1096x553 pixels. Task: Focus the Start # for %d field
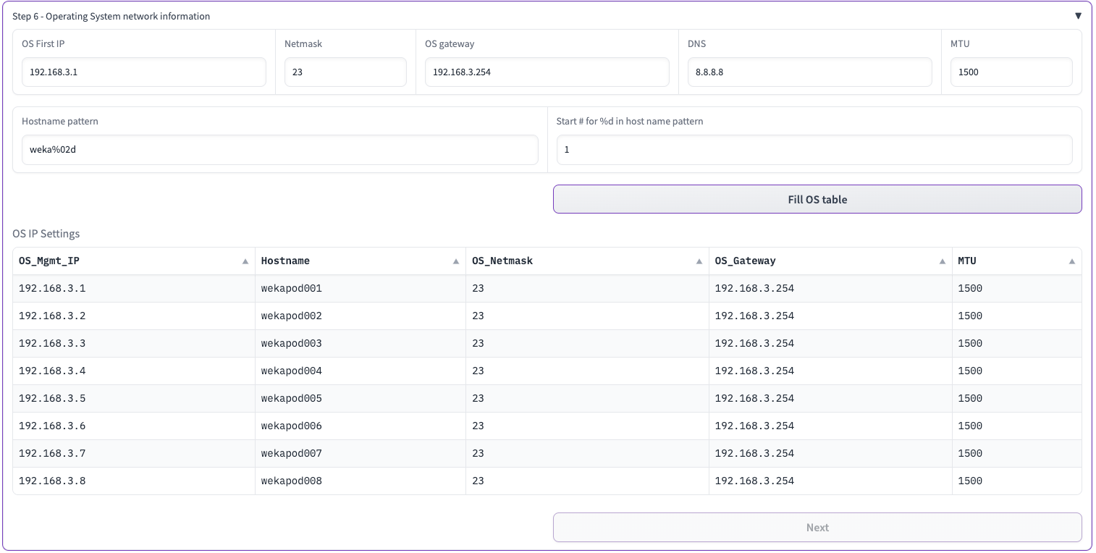pos(814,150)
